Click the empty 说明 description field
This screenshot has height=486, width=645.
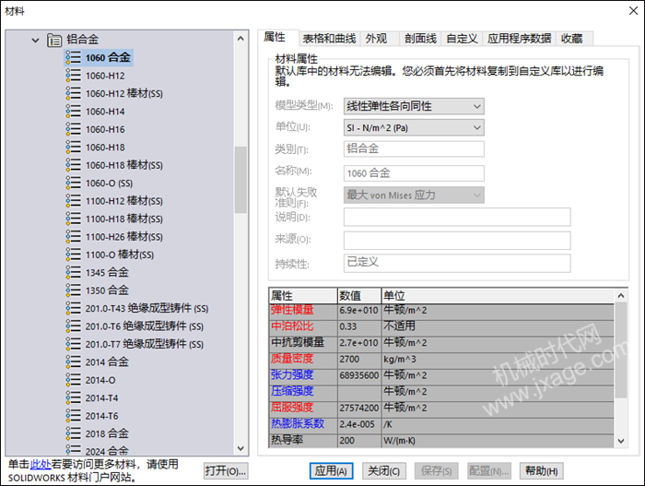[457, 217]
